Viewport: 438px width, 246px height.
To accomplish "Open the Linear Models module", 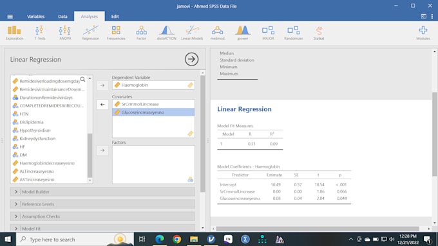I will (192, 33).
